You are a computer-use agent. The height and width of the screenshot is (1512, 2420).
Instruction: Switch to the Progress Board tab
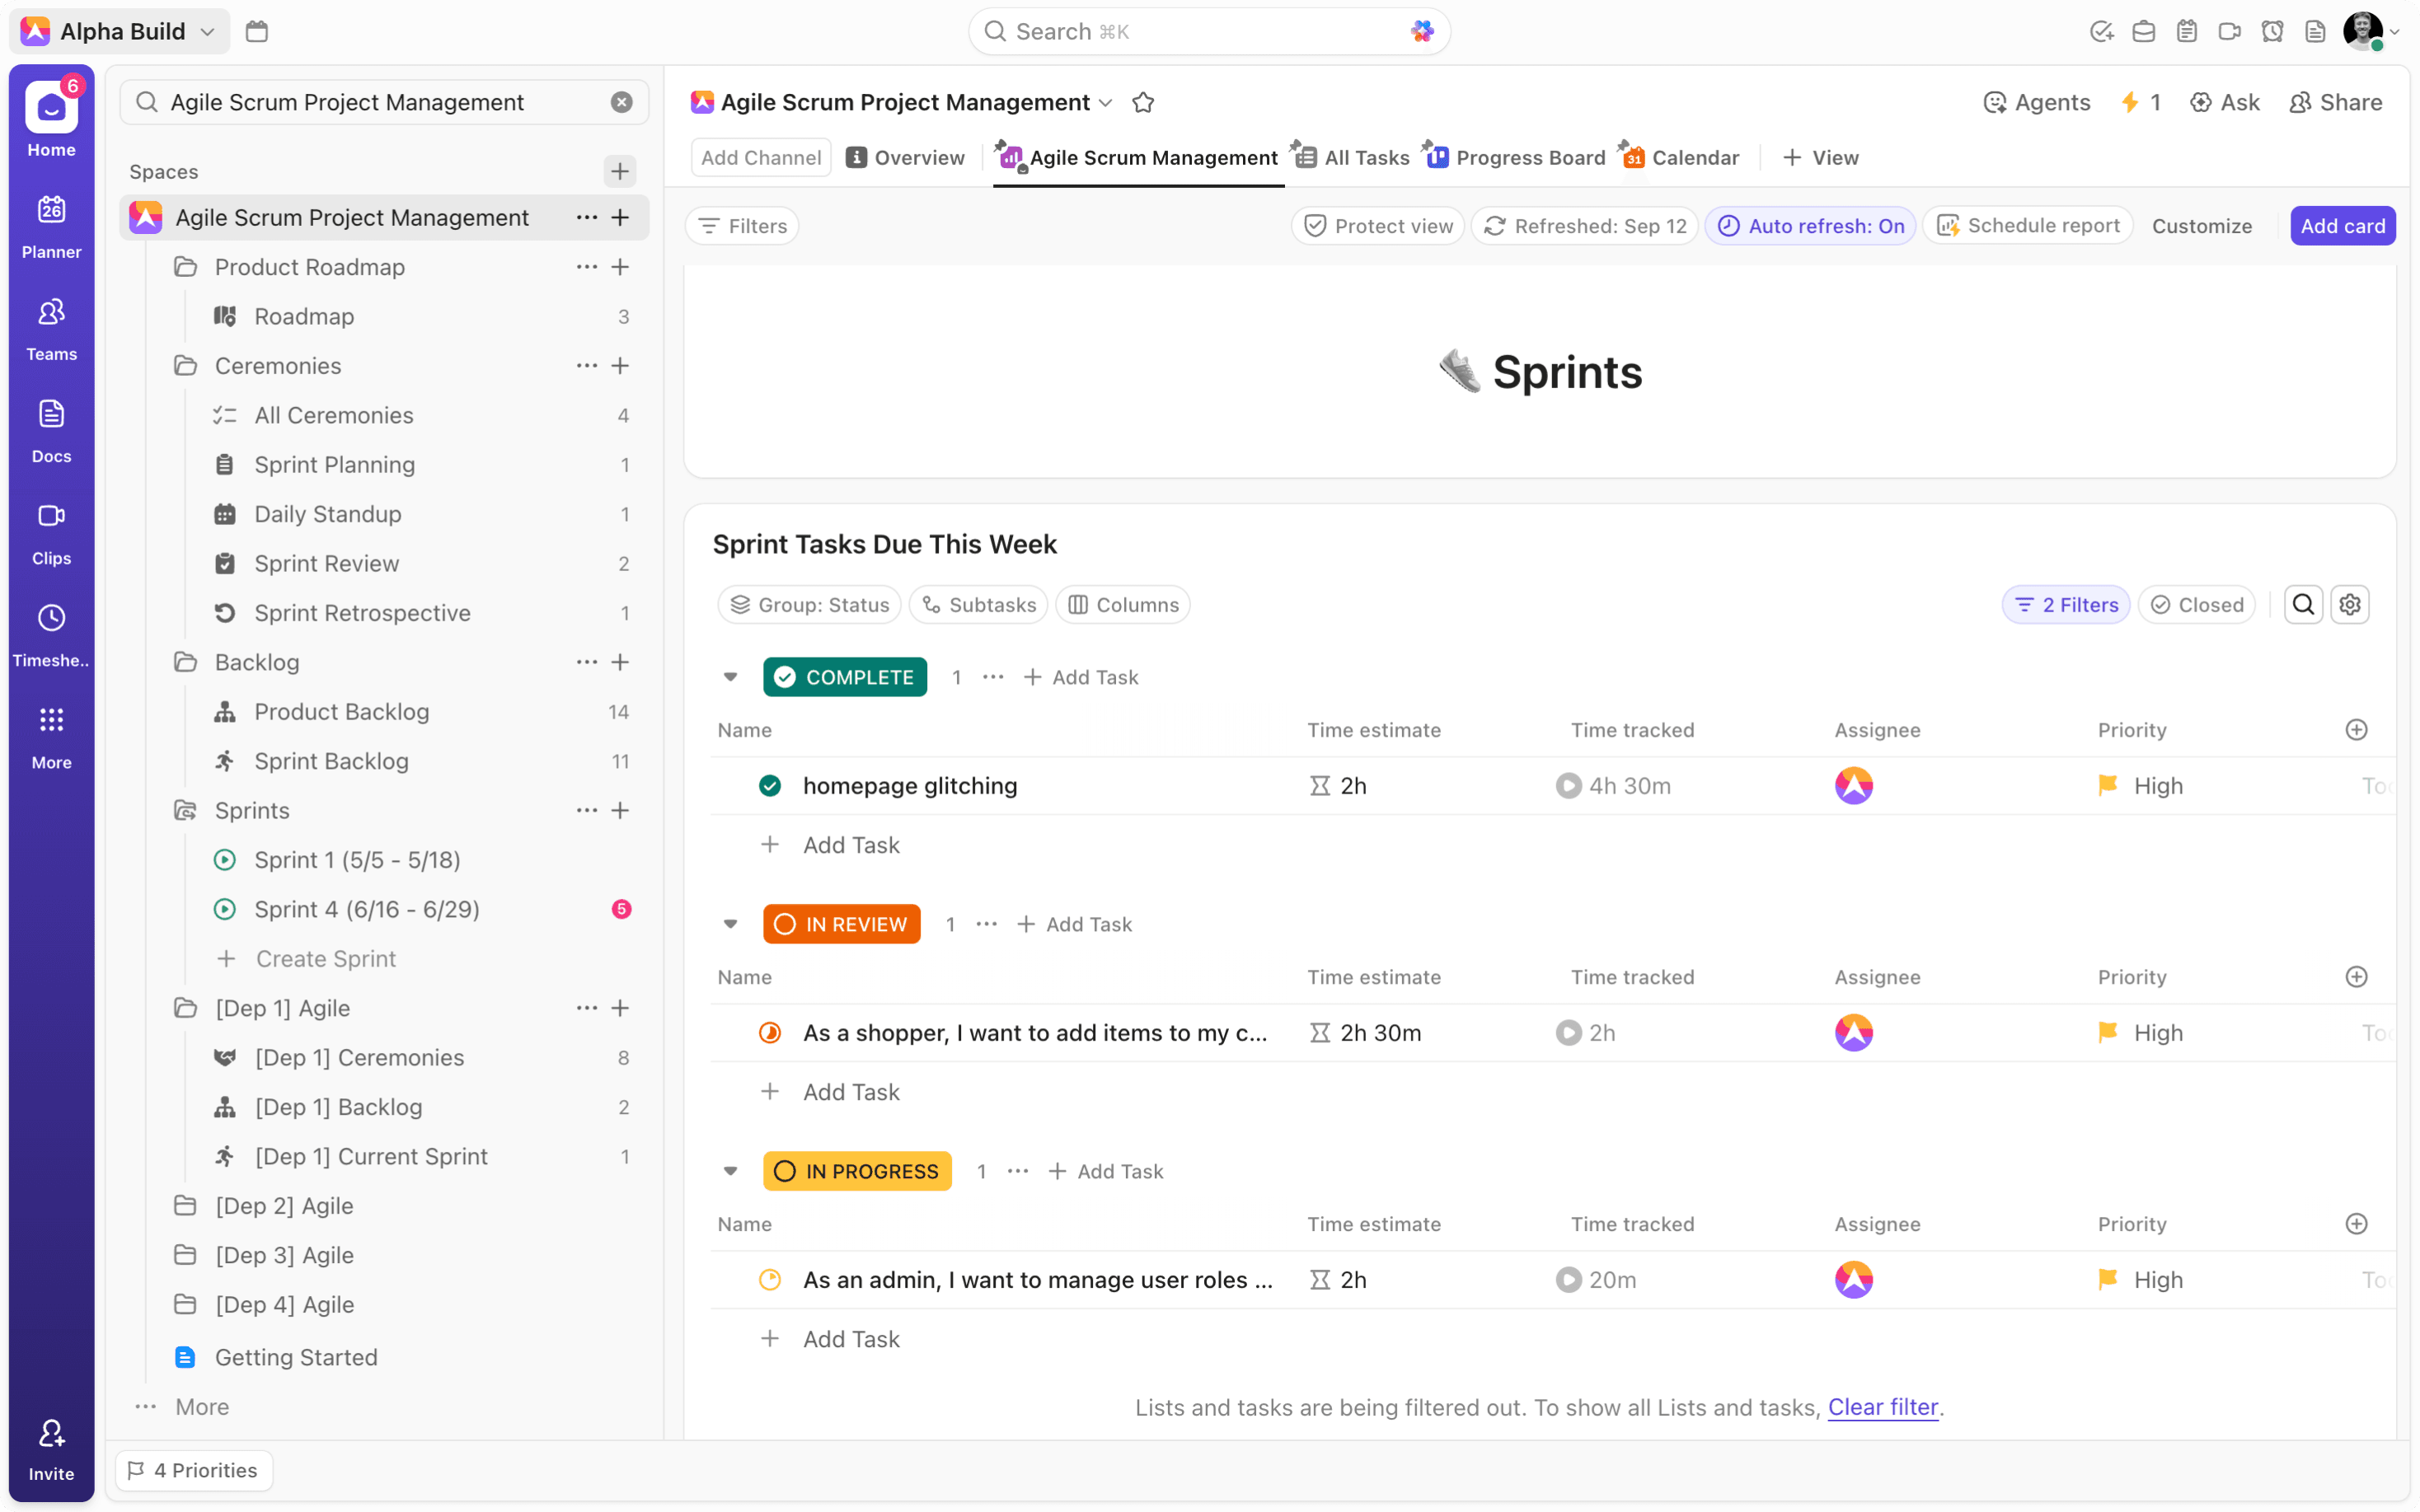(x=1516, y=157)
